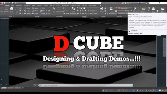Click the Copy Clip icon
The height and width of the screenshot is (94, 167).
point(157,11)
